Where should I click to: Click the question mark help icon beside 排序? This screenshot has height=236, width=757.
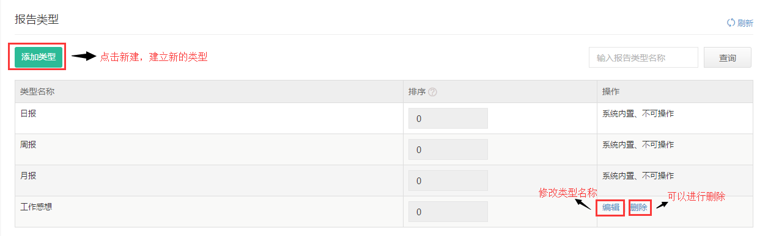pos(432,92)
